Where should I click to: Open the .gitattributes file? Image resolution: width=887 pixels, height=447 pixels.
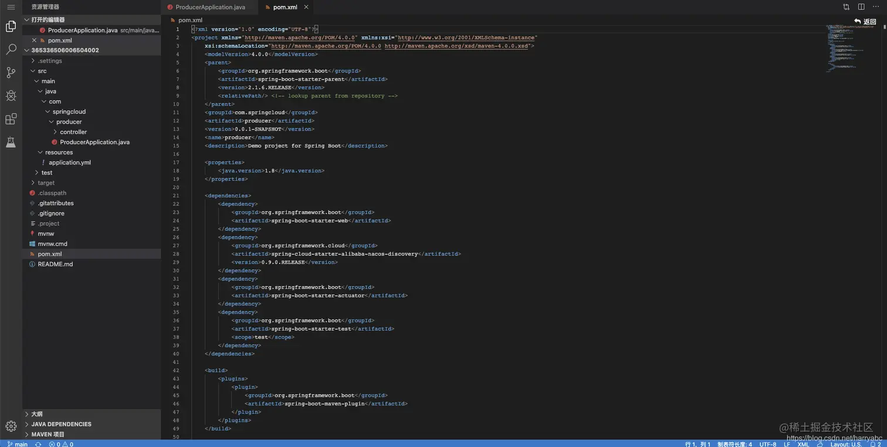pos(92,203)
